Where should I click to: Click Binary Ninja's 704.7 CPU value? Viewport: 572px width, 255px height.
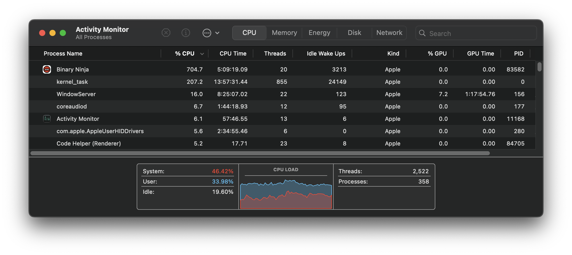195,69
